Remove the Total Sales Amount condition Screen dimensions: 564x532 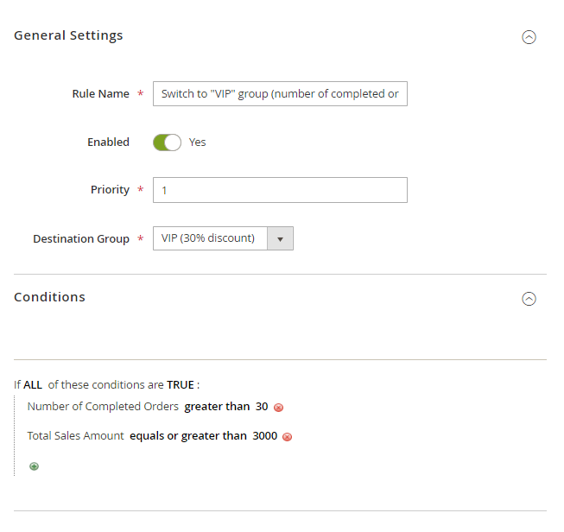(288, 437)
